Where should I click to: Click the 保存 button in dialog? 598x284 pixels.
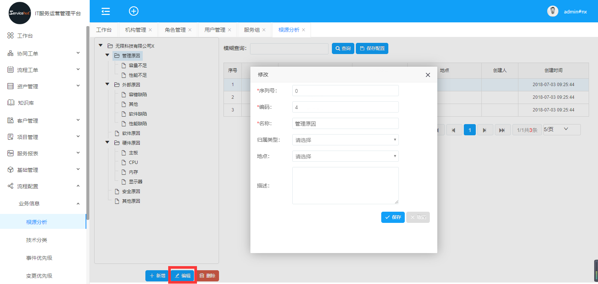click(x=392, y=217)
